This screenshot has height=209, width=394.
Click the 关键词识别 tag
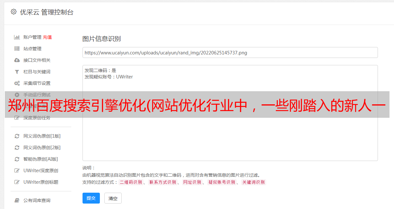point(253,182)
